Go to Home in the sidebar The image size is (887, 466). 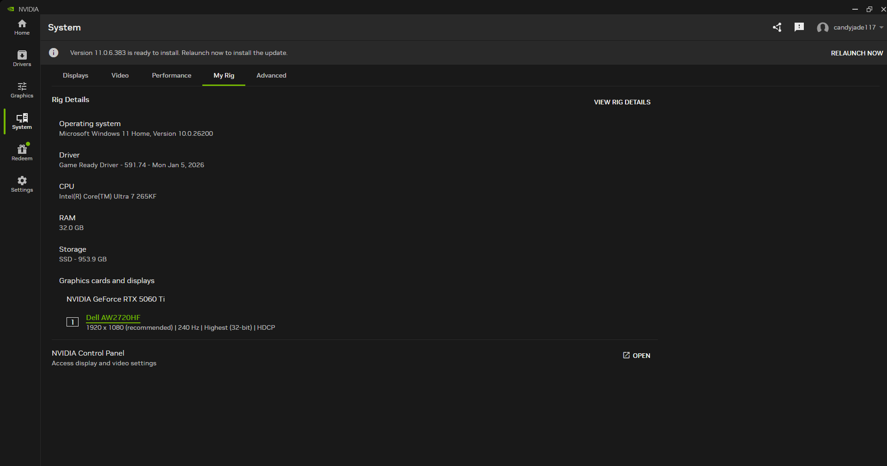point(22,27)
